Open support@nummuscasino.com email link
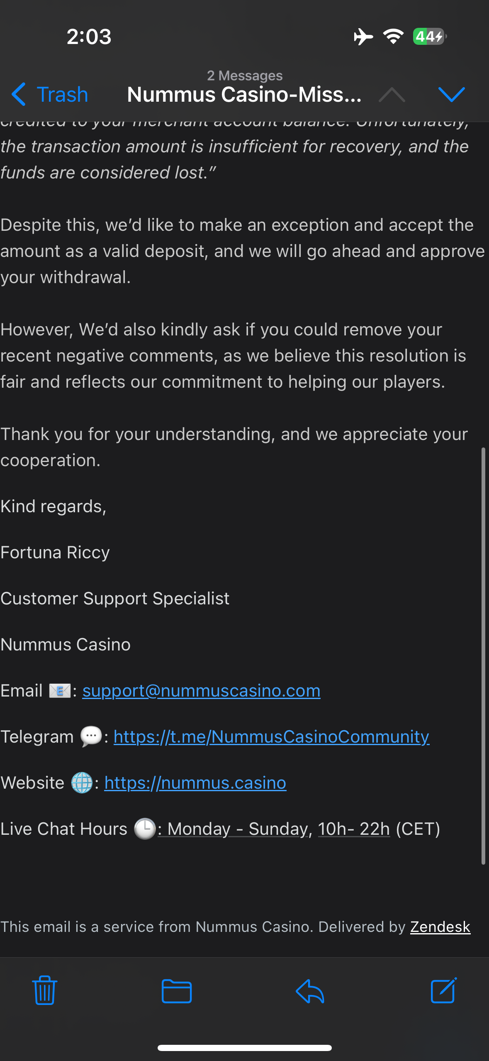 point(201,691)
